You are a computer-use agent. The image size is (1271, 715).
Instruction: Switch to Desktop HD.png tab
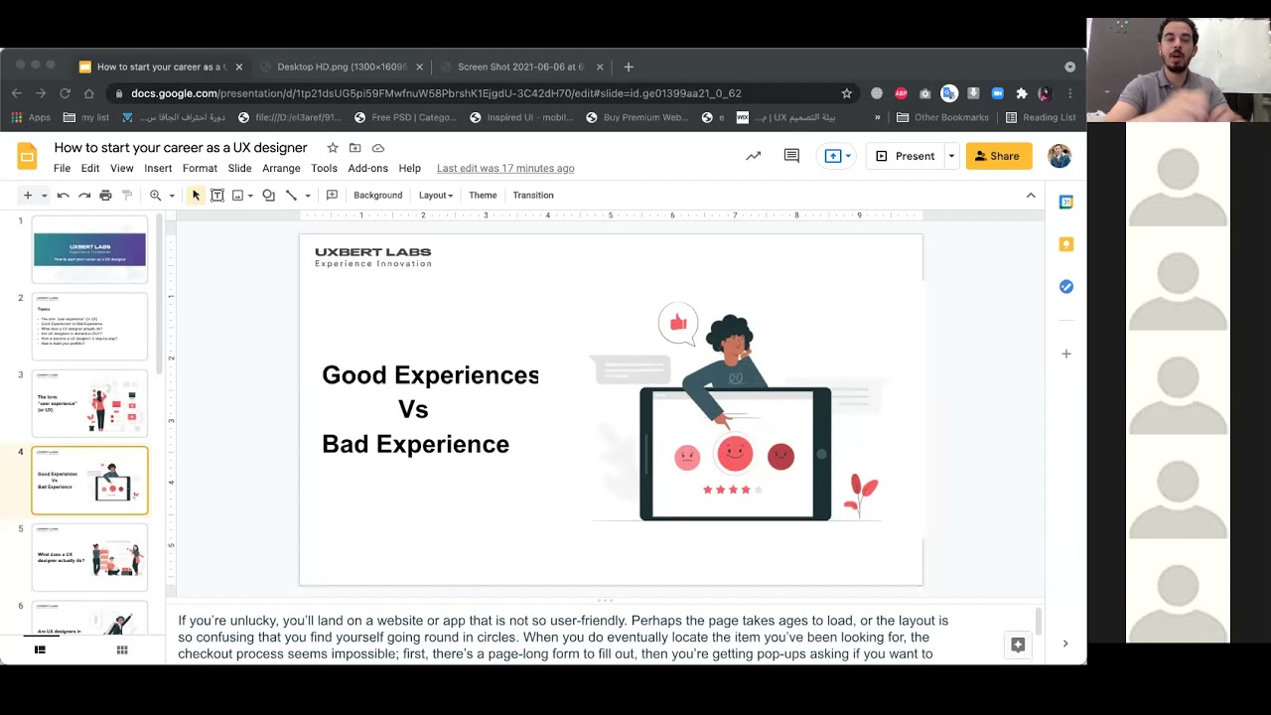tap(342, 67)
